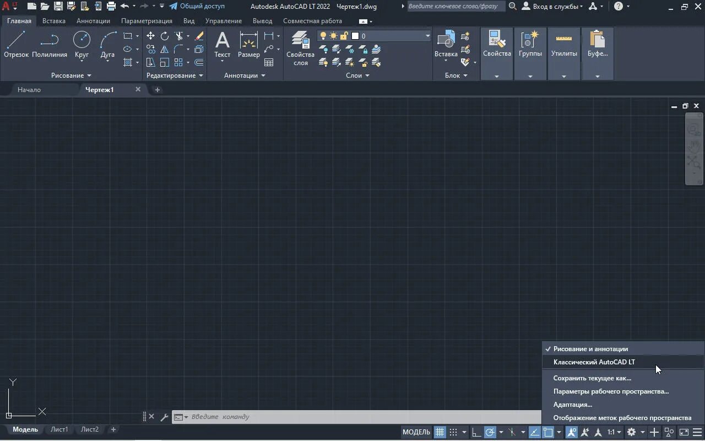Open the Начало file tab
The width and height of the screenshot is (705, 441).
tap(29, 89)
